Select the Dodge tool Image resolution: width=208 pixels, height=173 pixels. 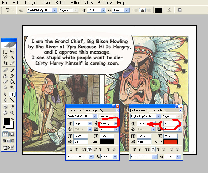[x=12, y=87]
